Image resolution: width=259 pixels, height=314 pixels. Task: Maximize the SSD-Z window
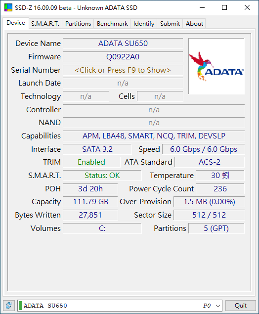click(224, 7)
